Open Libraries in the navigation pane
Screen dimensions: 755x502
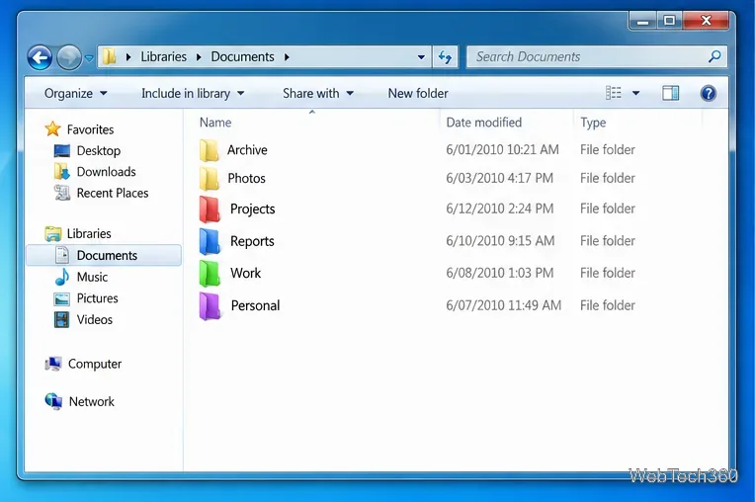pyautogui.click(x=89, y=234)
